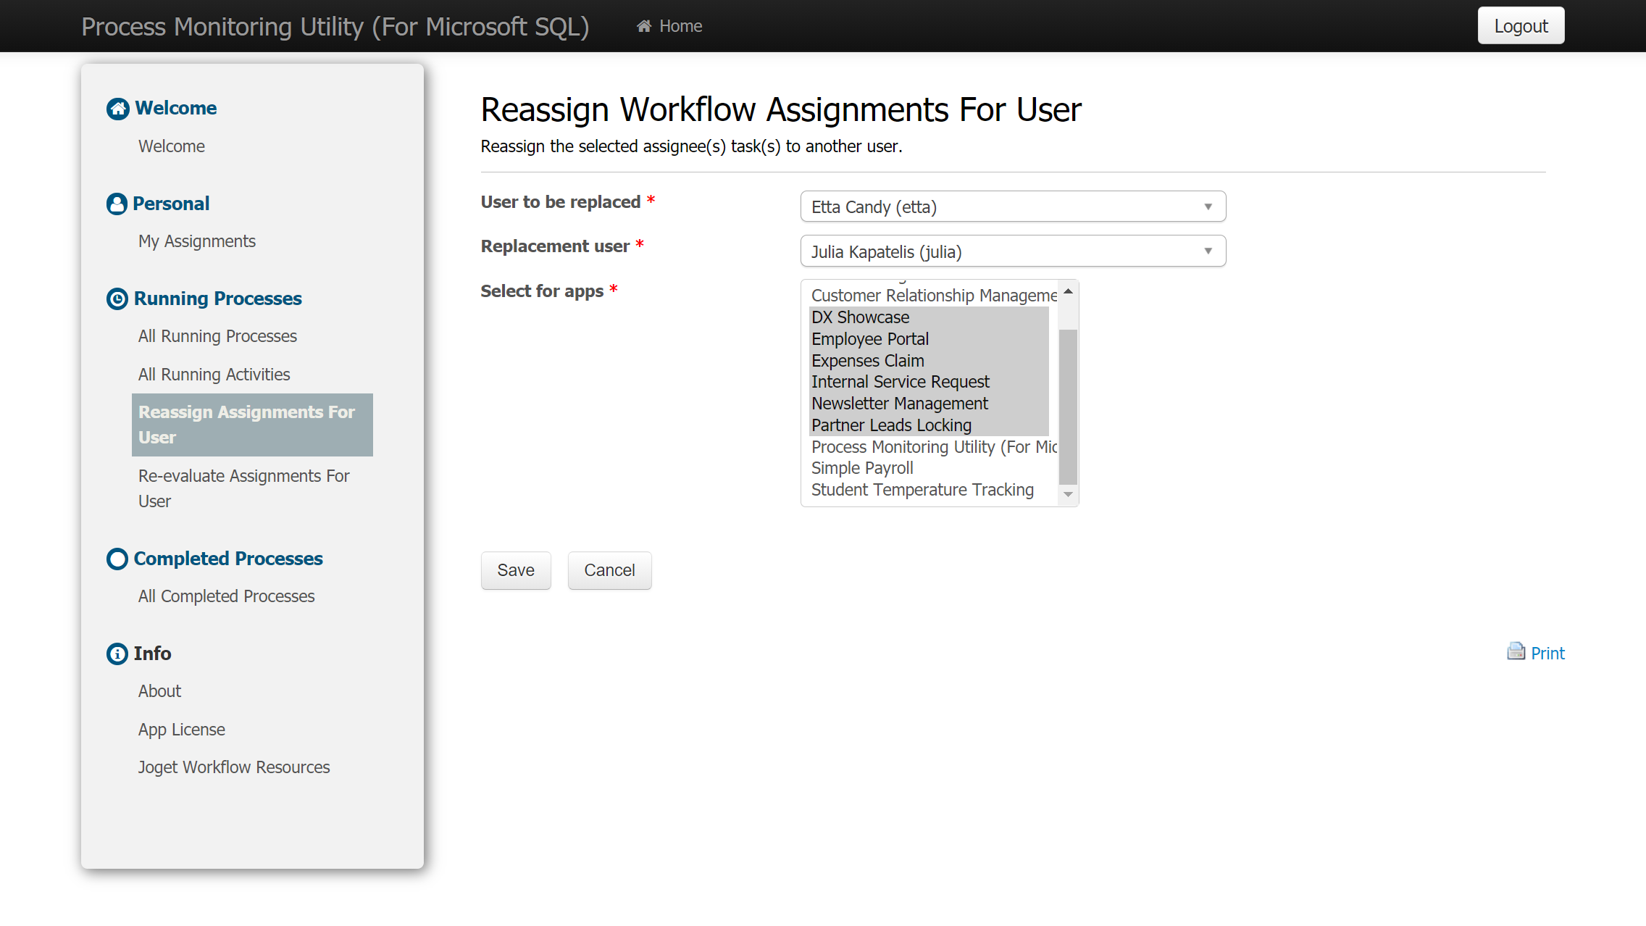Click the Etta Candy dropdown arrow
This screenshot has height=926, width=1646.
click(1208, 207)
